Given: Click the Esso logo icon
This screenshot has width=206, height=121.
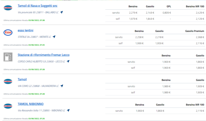Looking at the screenshot, I should (8, 33).
